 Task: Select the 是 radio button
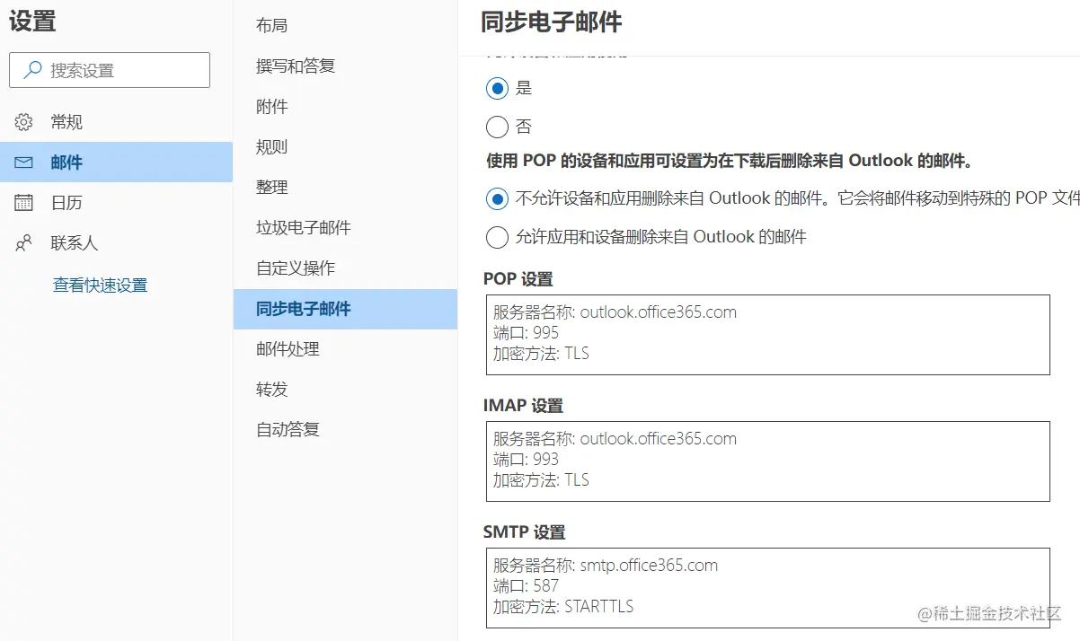point(497,88)
